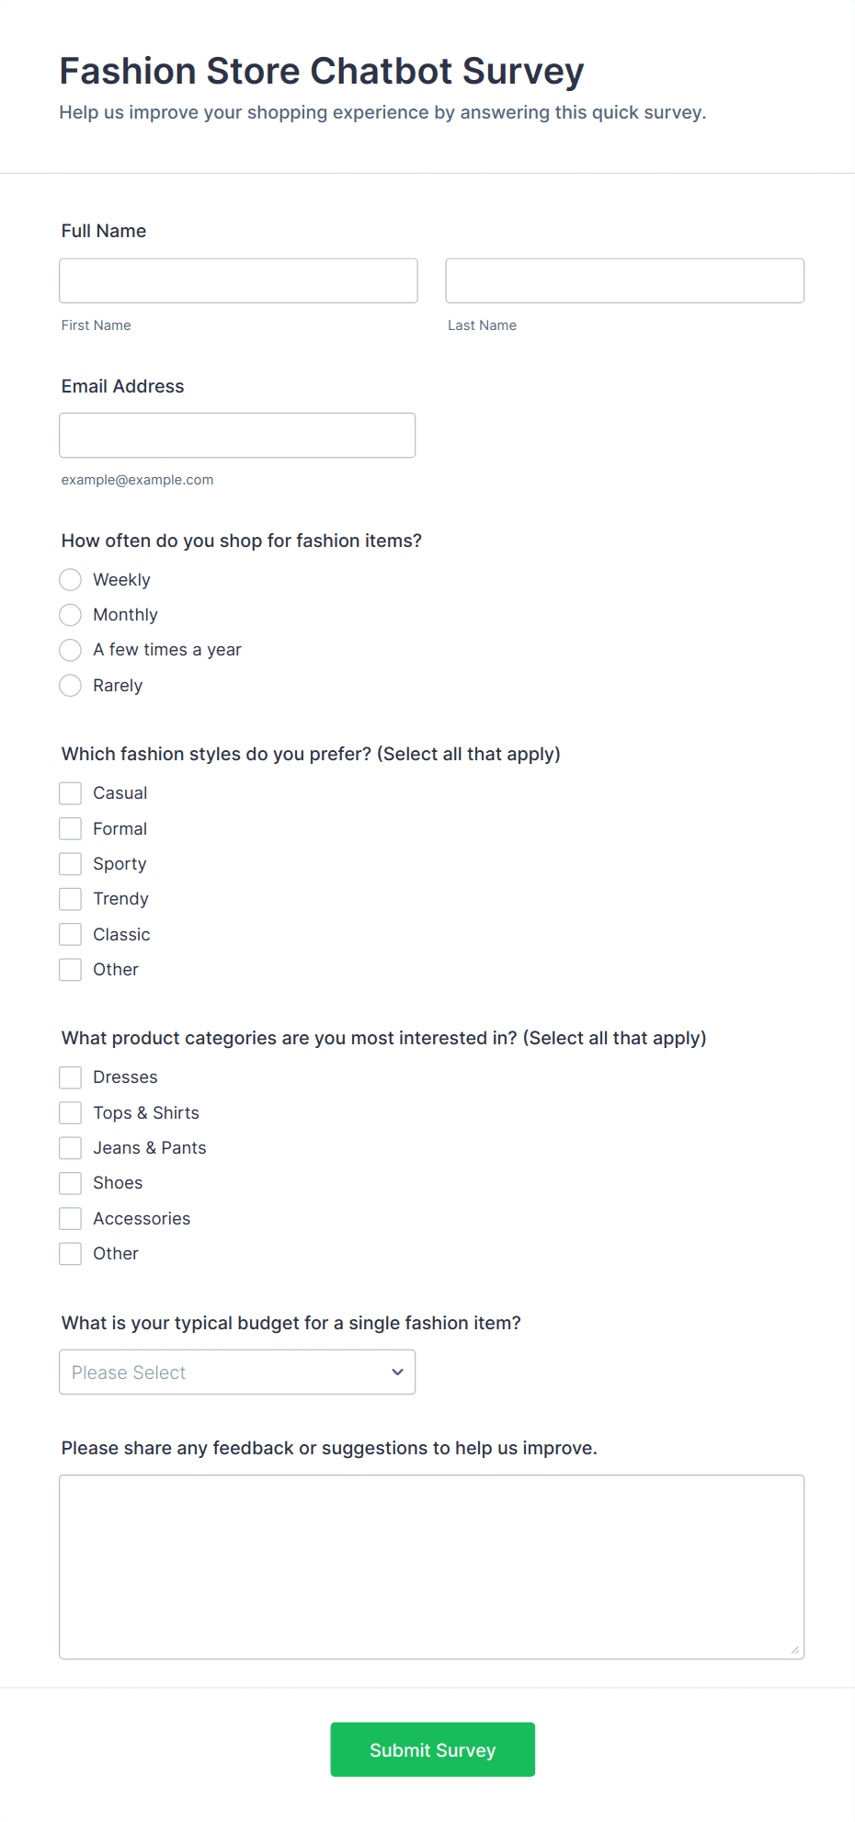This screenshot has height=1822, width=855.
Task: Open the budget 'Please Select' dropdown
Action: pos(237,1372)
